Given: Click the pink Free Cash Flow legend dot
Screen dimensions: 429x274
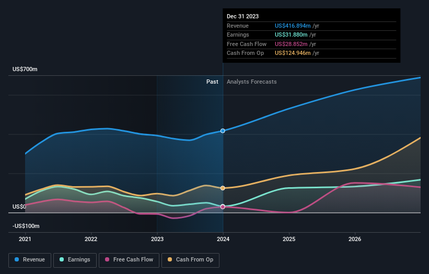Looking at the screenshot, I should (107, 259).
